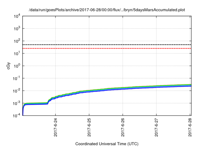Click the plot file path title
This screenshot has height=147, width=211.
pos(107,10)
